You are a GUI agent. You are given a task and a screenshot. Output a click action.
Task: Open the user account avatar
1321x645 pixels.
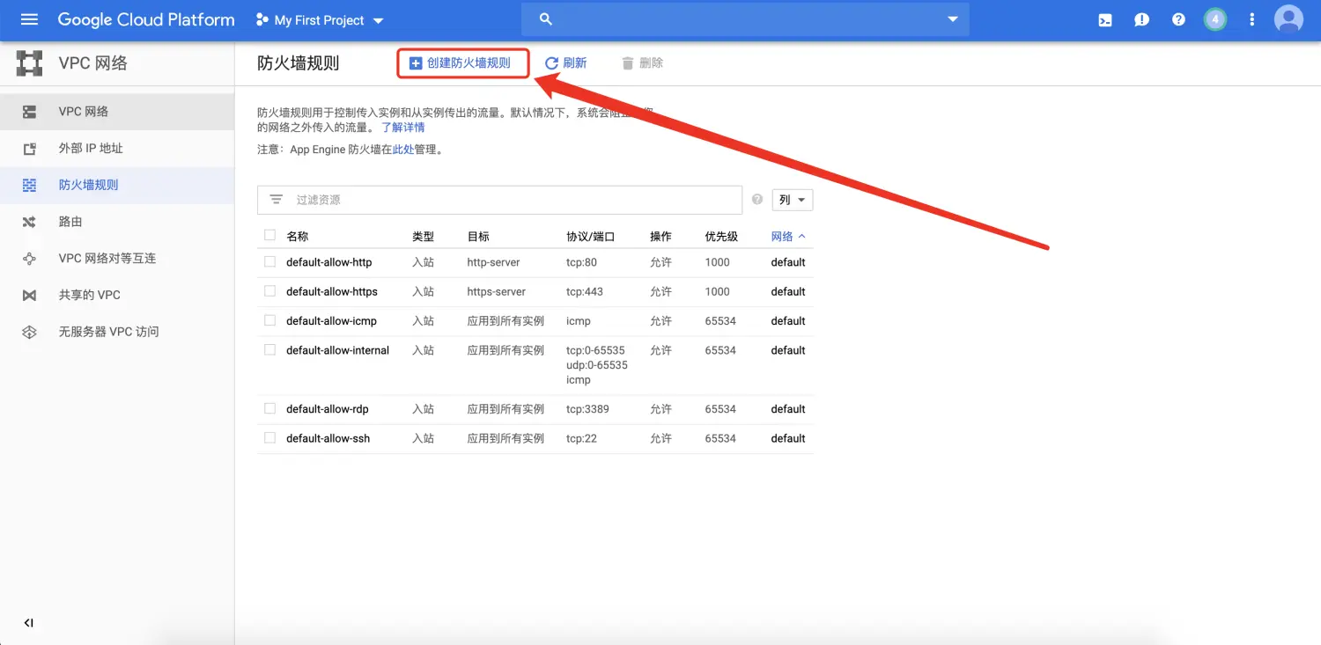tap(1288, 19)
